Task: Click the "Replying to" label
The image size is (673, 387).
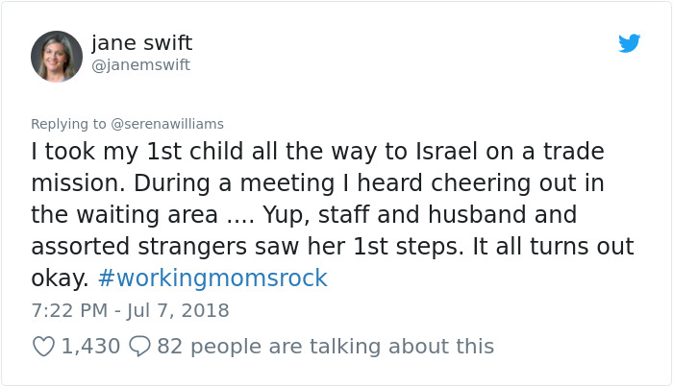Action: [x=69, y=123]
